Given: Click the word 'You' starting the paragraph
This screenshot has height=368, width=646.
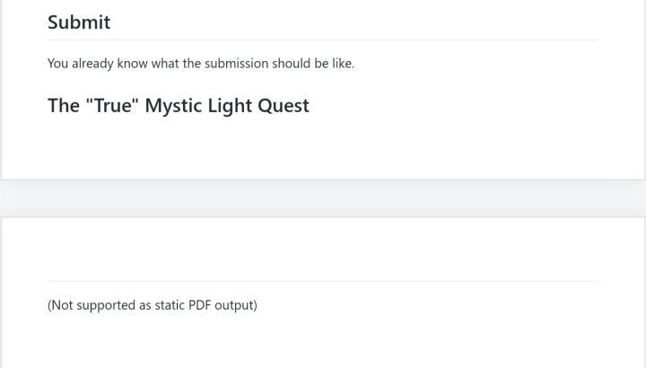Looking at the screenshot, I should (57, 64).
